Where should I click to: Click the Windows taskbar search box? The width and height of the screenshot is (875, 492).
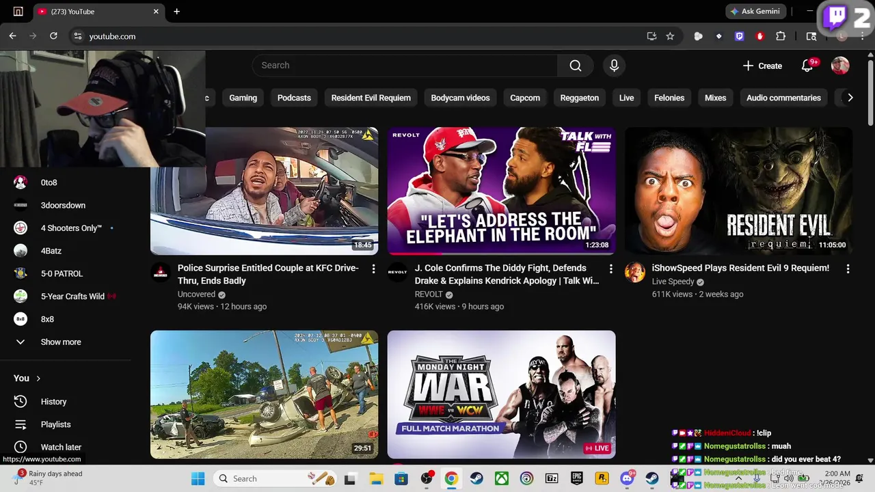tap(275, 478)
